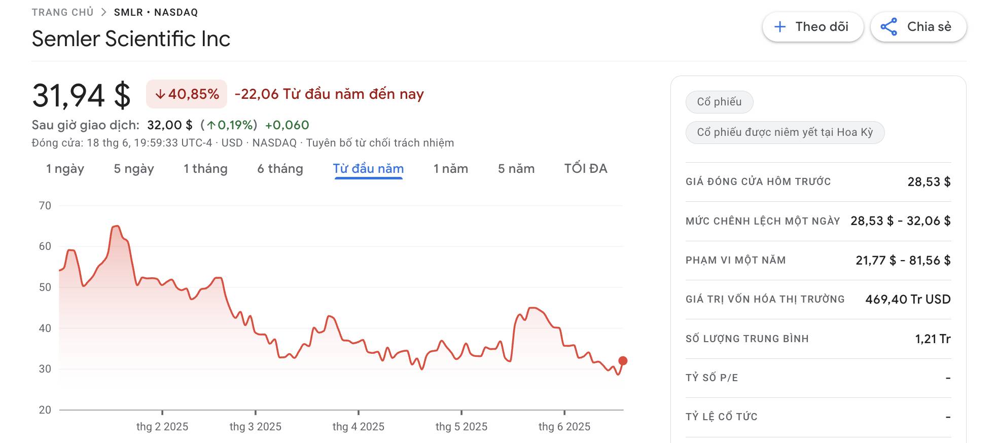
Task: Follow the stock with Theo dõi
Action: (813, 27)
